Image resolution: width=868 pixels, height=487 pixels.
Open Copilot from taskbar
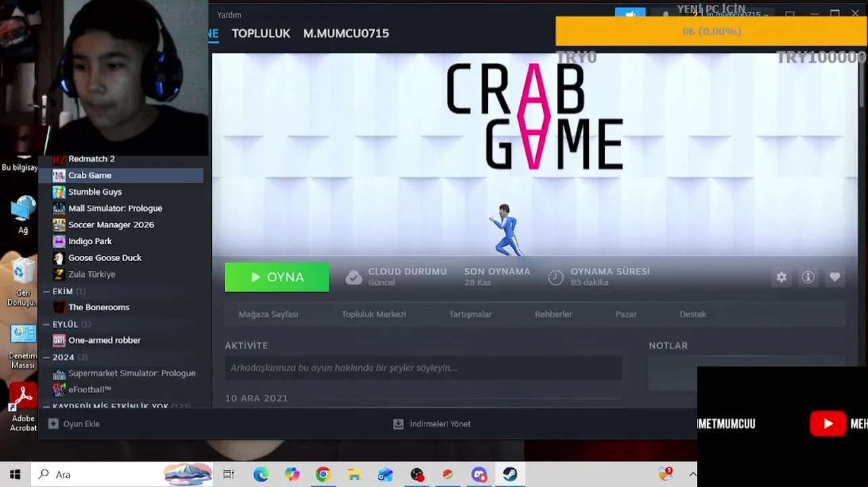(x=292, y=474)
